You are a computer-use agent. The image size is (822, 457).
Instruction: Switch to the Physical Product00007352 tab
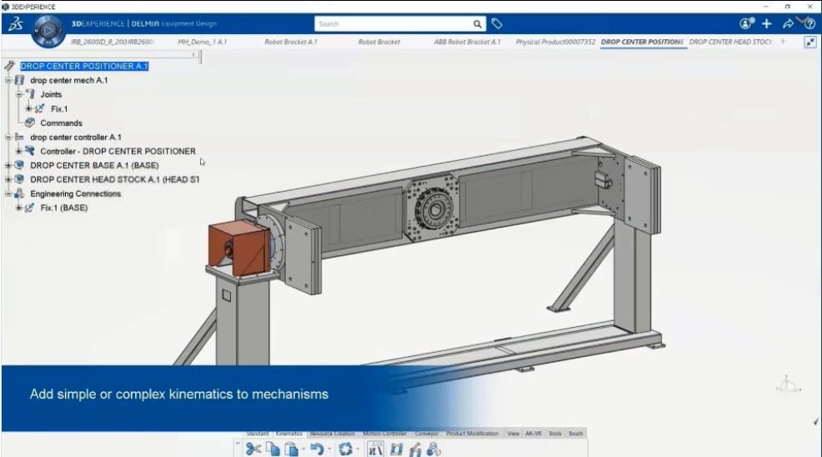[556, 42]
